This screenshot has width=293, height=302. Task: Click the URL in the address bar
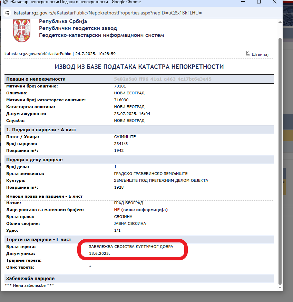[x=108, y=13]
